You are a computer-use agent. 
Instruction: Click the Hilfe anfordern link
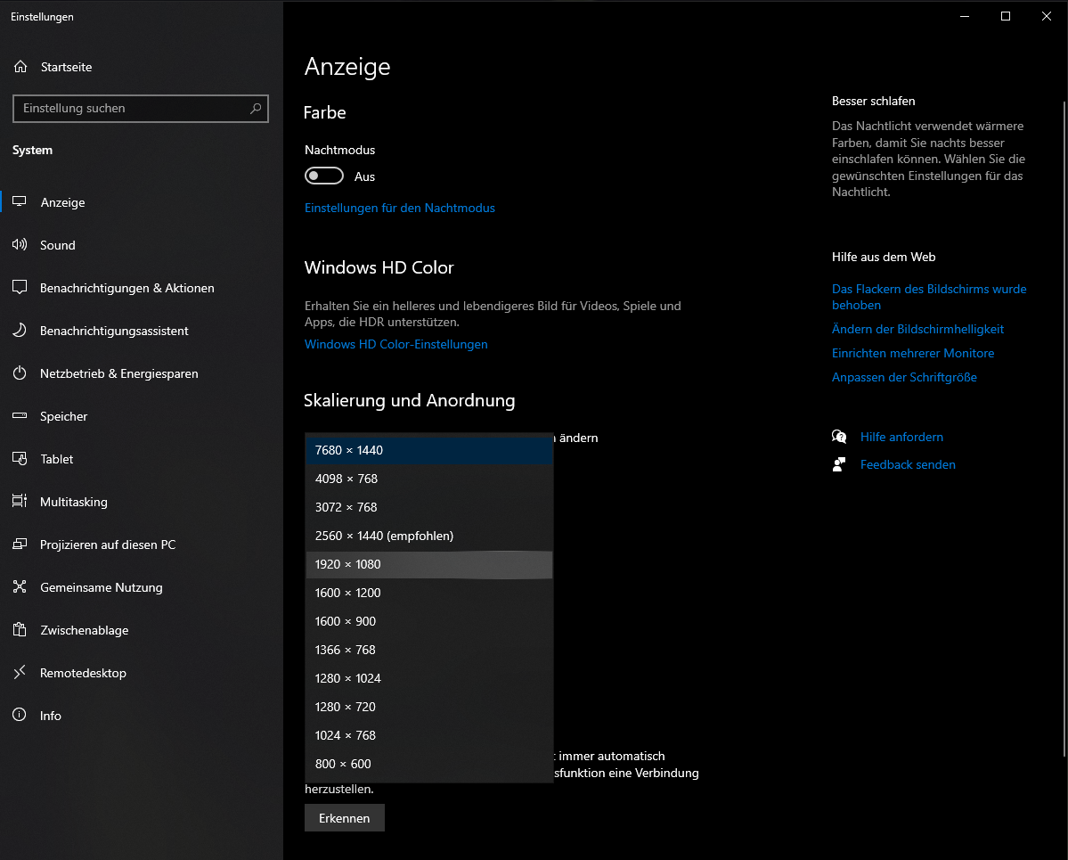901,437
